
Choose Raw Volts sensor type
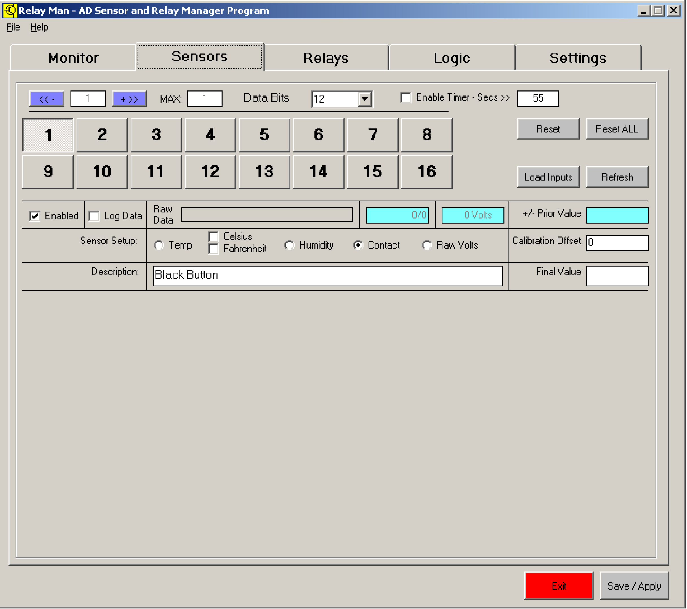tap(427, 245)
